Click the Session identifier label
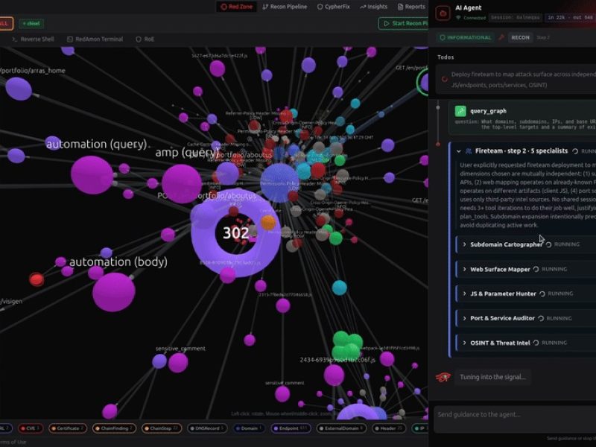 pyautogui.click(x=515, y=17)
